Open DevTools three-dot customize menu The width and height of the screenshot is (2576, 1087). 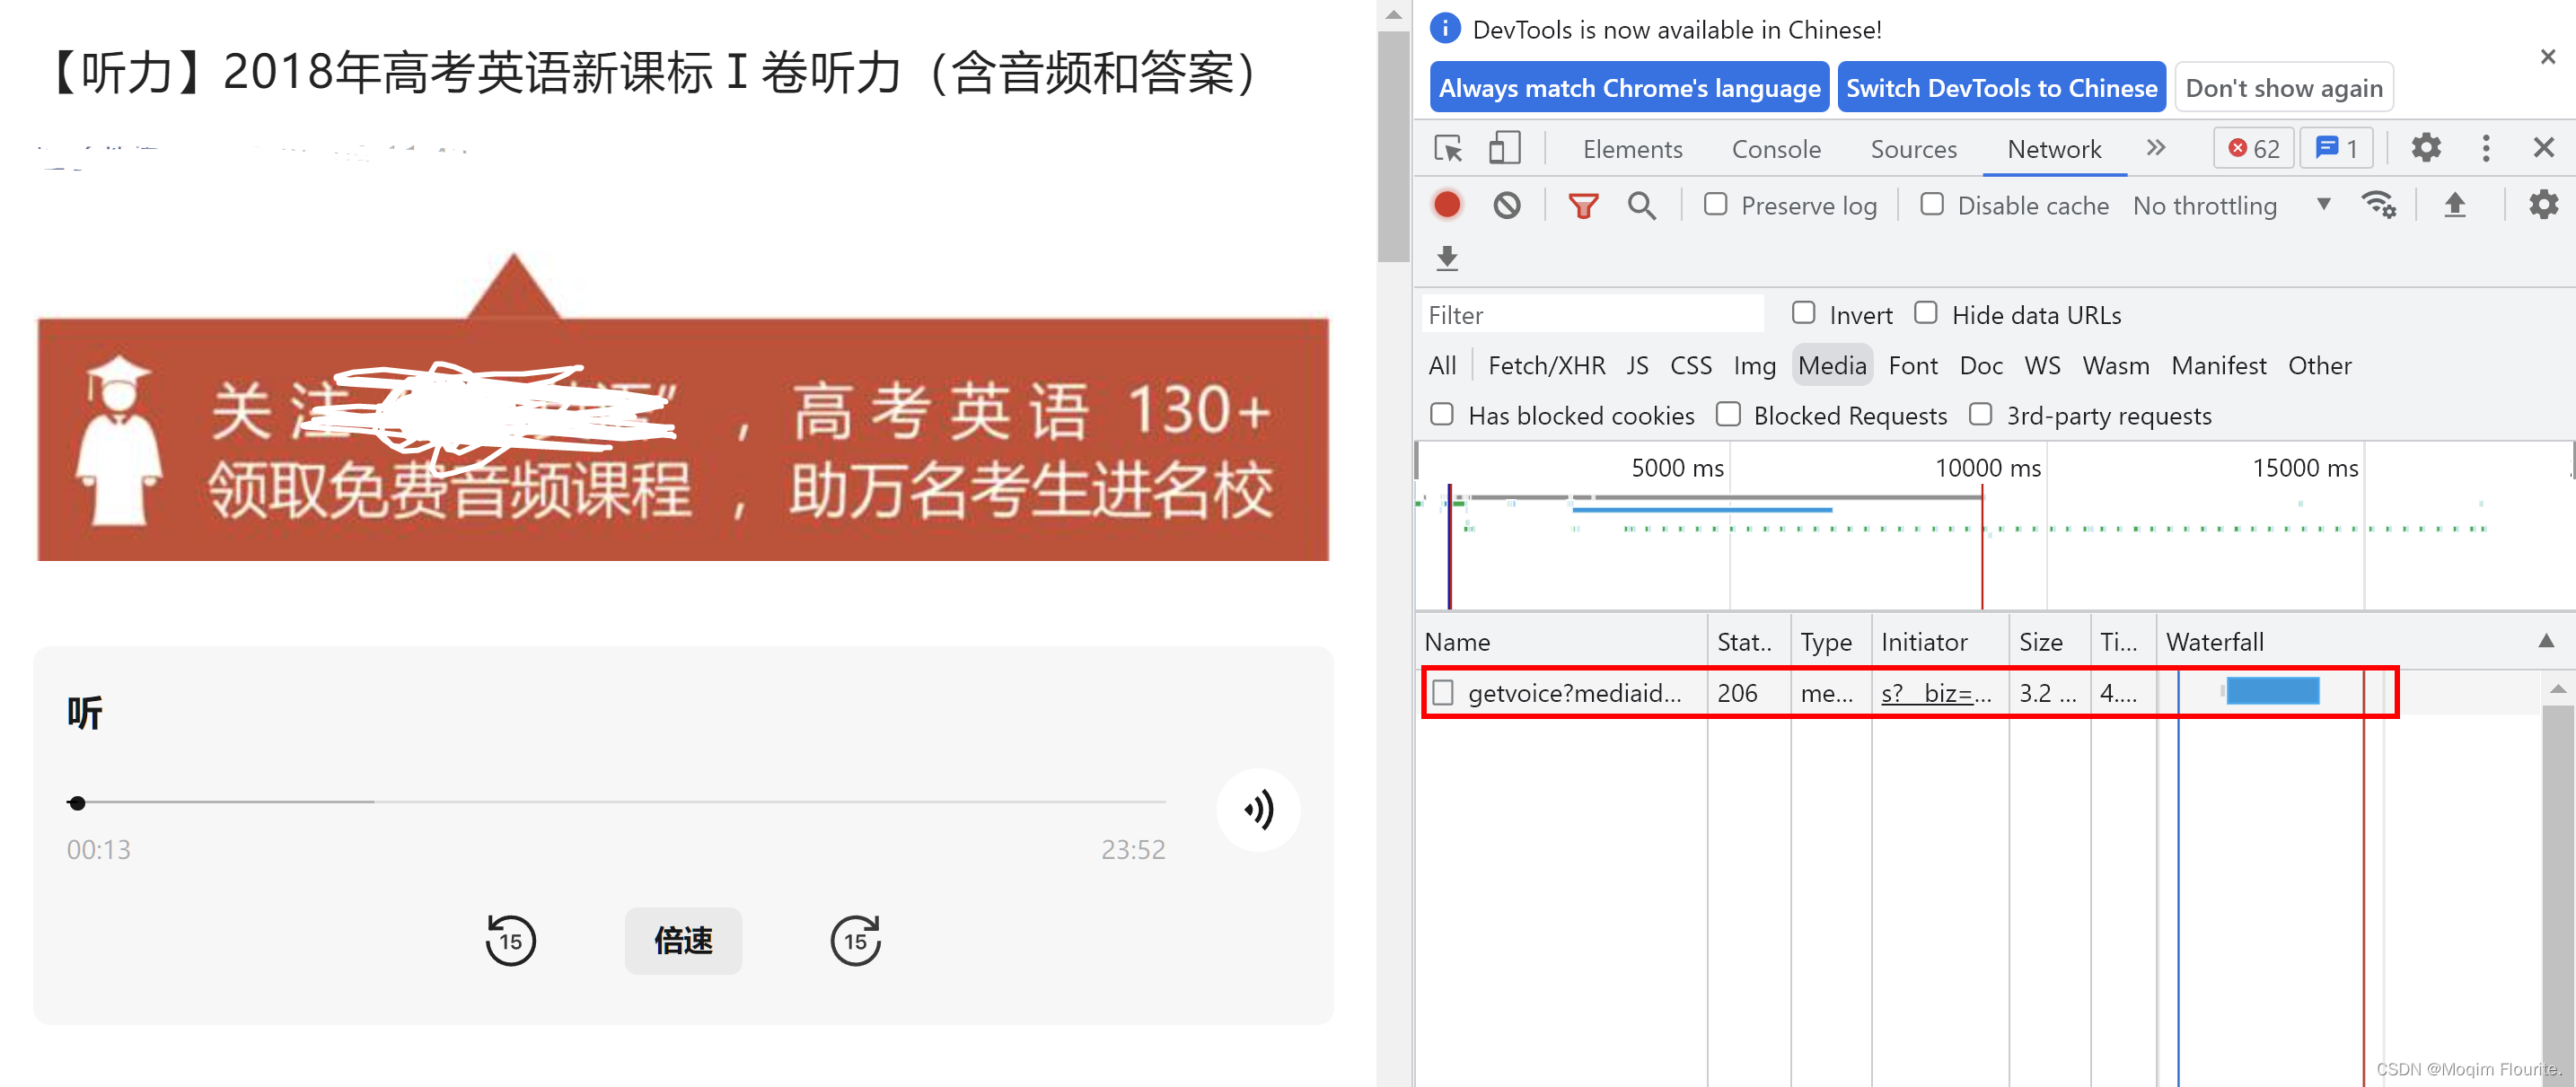pos(2485,148)
